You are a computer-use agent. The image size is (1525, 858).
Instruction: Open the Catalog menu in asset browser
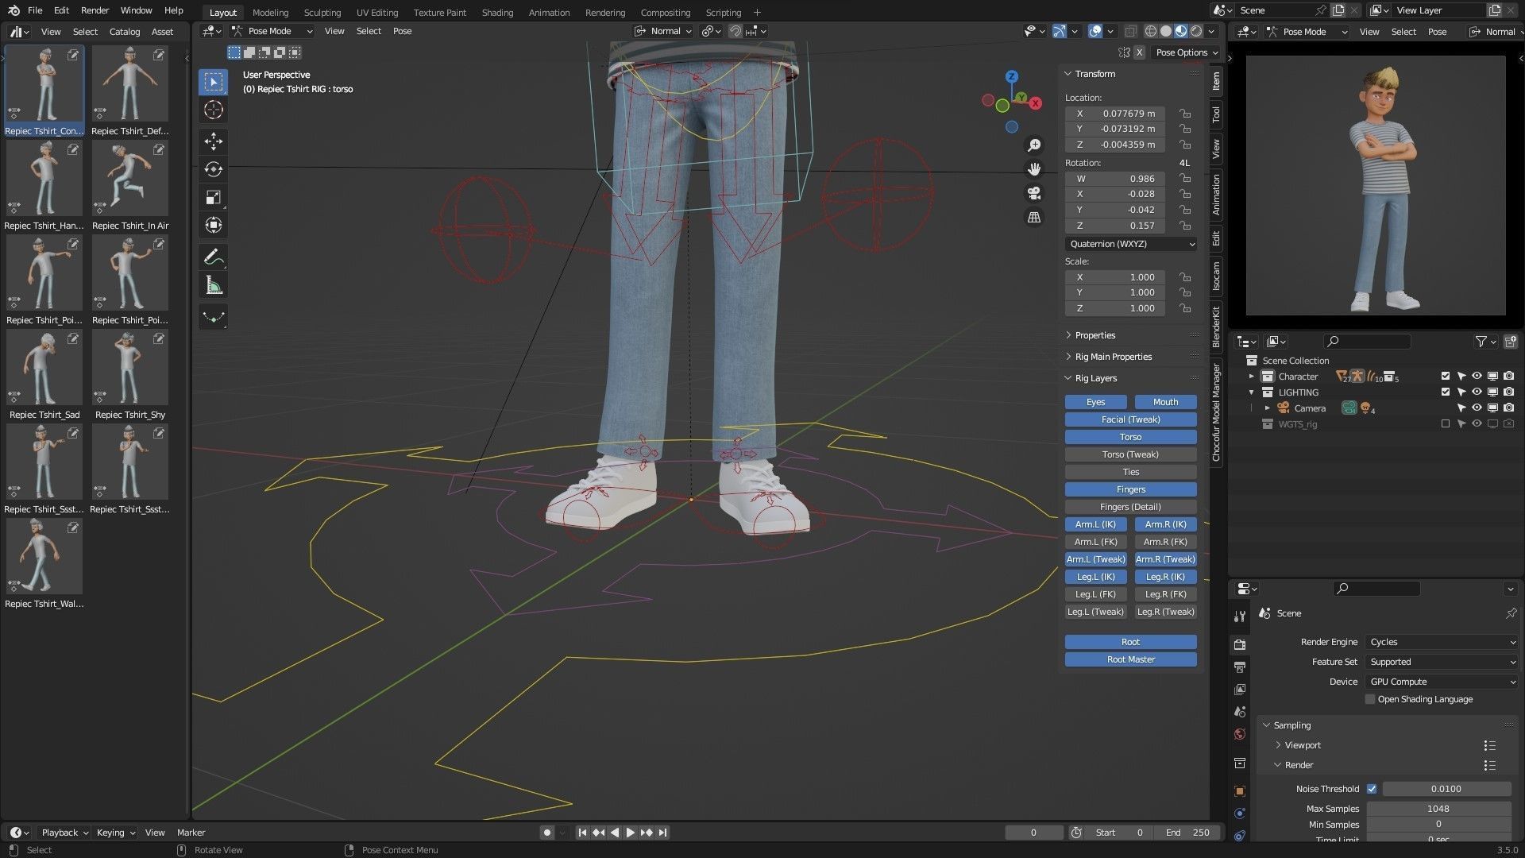tap(125, 32)
